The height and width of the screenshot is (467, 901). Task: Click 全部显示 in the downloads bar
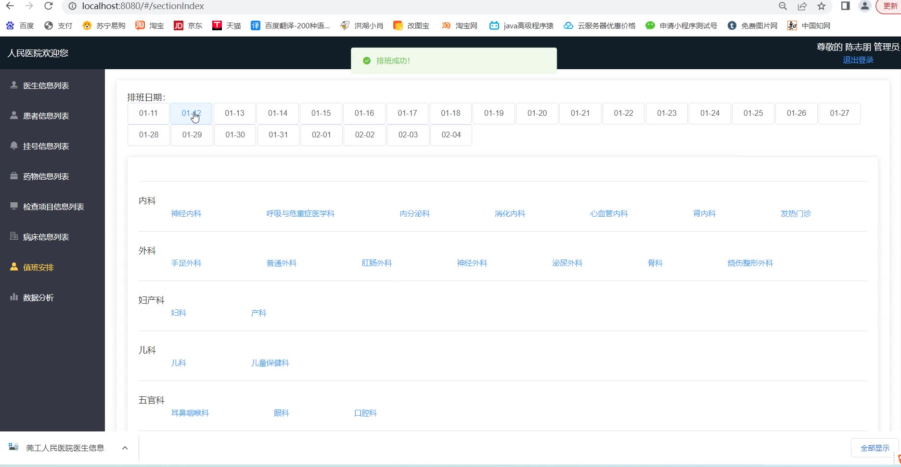pos(875,448)
